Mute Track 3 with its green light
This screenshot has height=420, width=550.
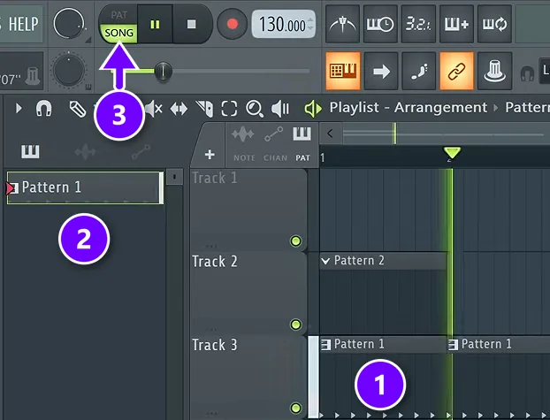[x=295, y=409]
